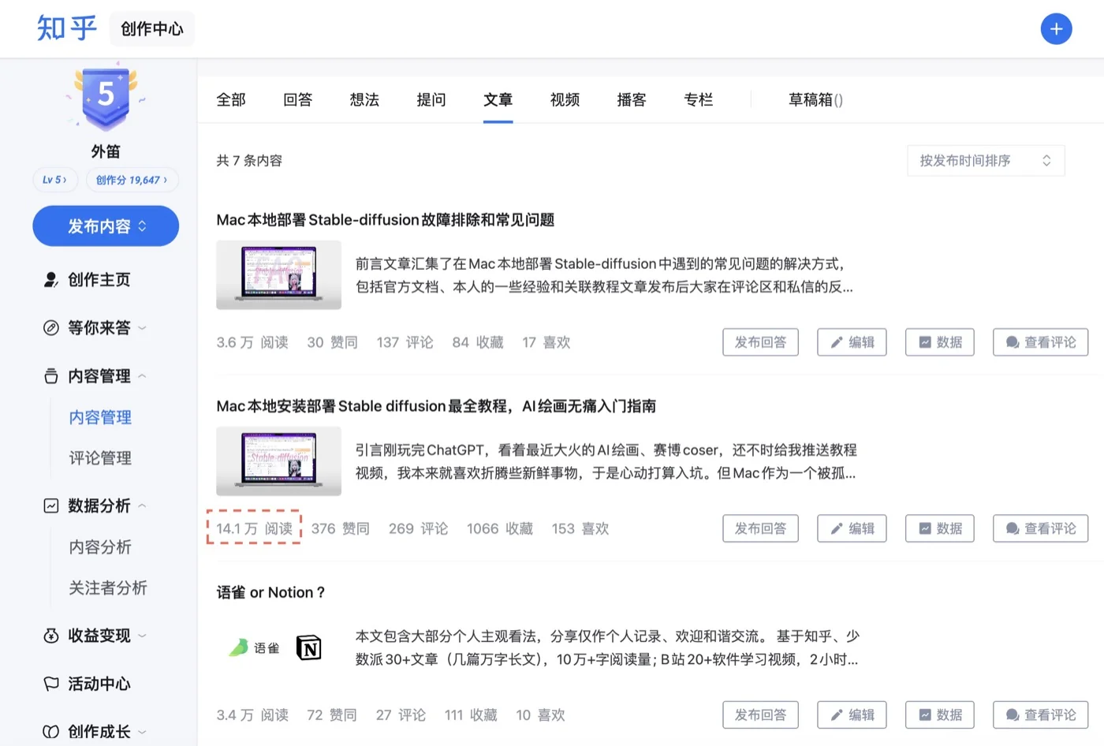1104x746 pixels.
Task: Click the blue plus create button
Action: point(1056,29)
